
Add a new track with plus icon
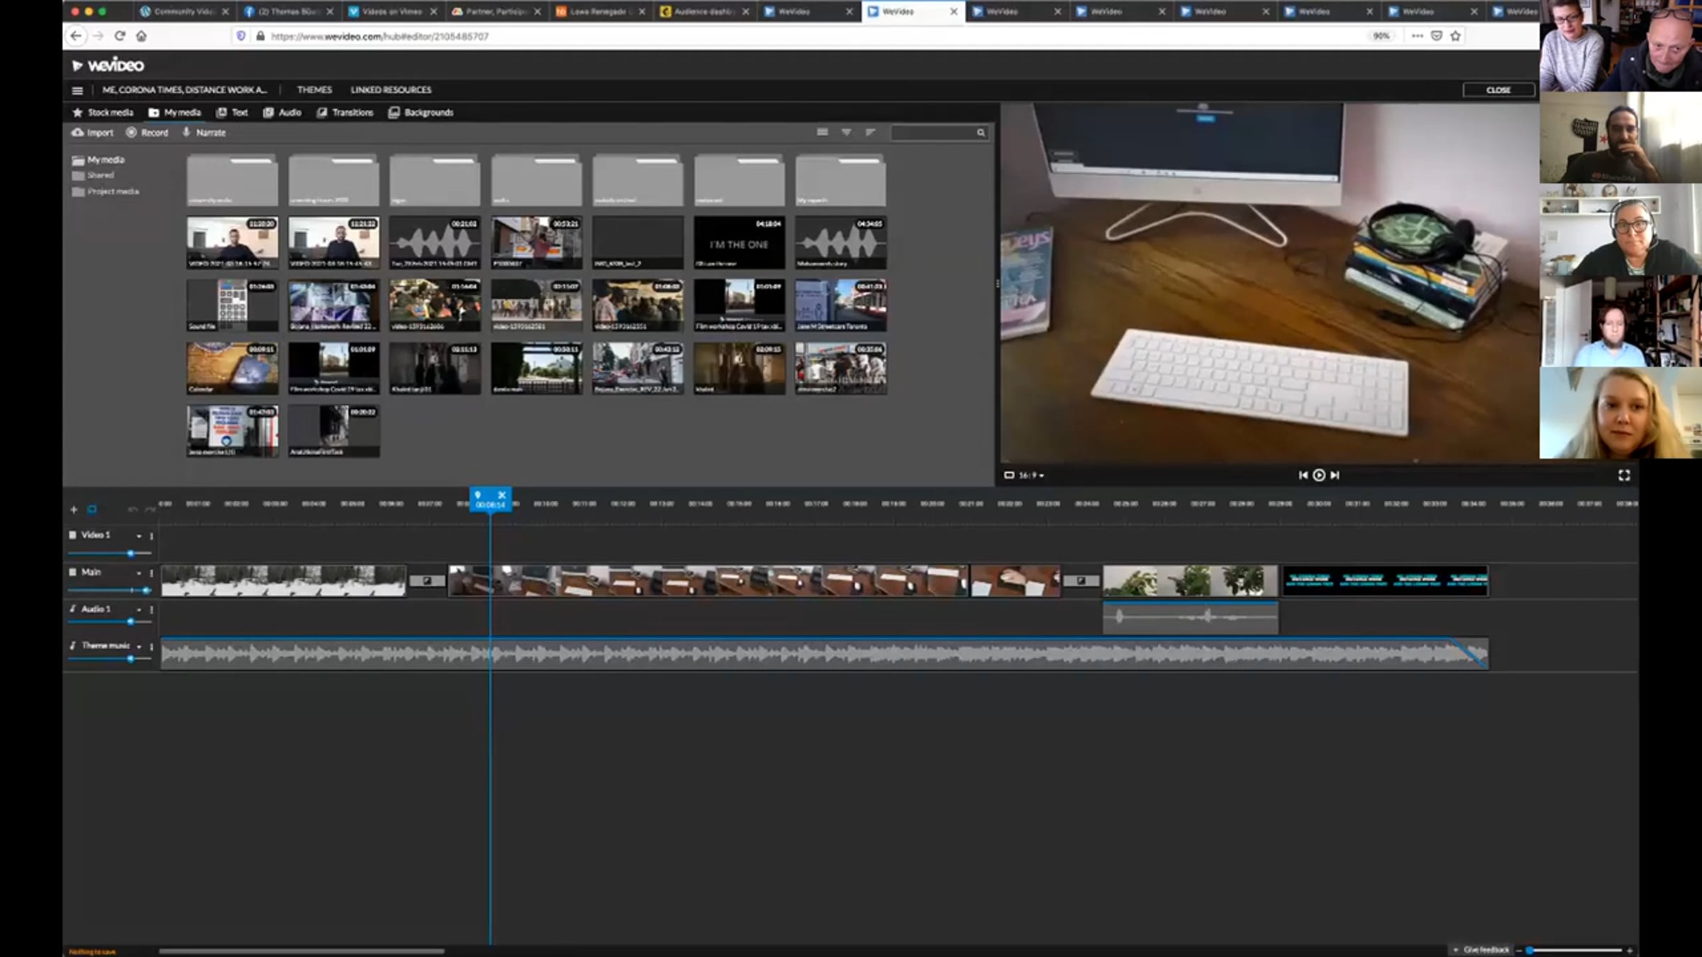(x=74, y=509)
